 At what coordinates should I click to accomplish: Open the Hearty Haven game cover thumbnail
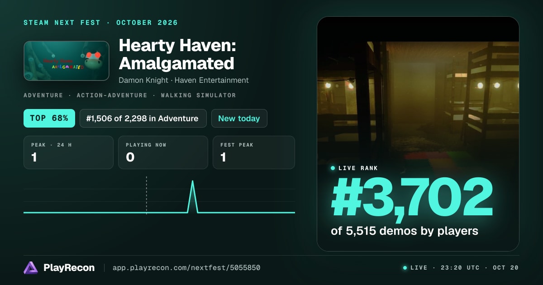(x=67, y=61)
